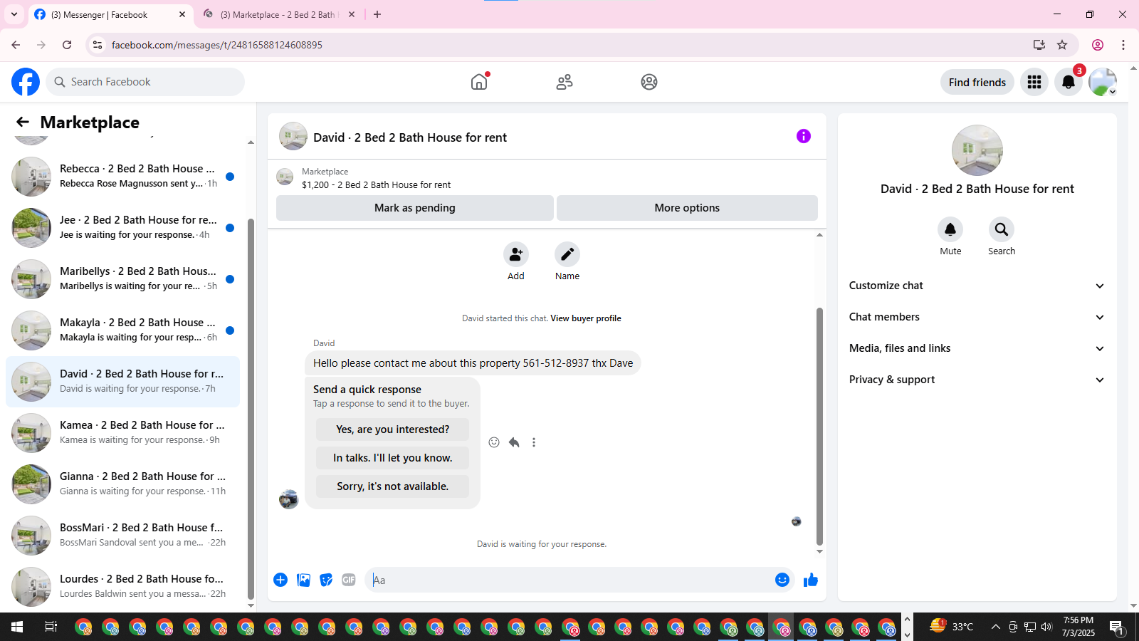The height and width of the screenshot is (641, 1139).
Task: Expand Privacy & support section
Action: [977, 380]
